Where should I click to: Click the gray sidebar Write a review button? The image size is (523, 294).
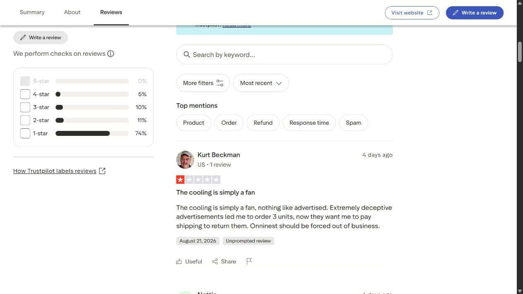coord(41,38)
